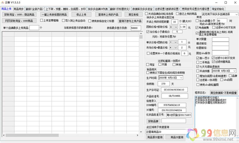Uncheck the 考虑邮费 checkbox
The image size is (239, 143).
tap(197, 27)
